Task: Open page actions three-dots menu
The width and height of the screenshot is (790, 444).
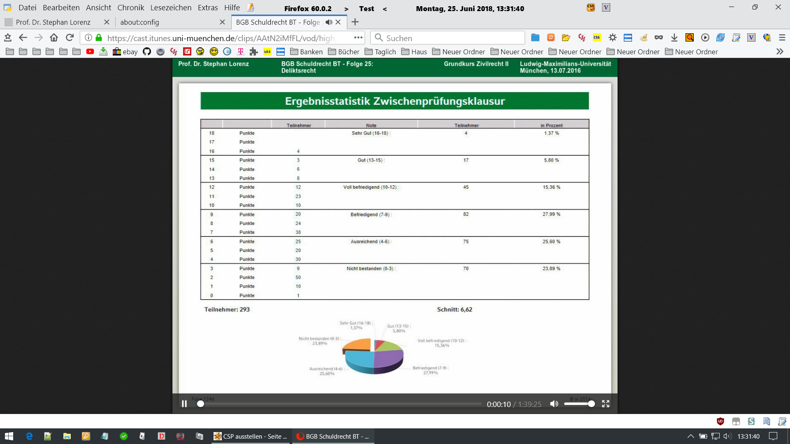Action: click(x=358, y=38)
